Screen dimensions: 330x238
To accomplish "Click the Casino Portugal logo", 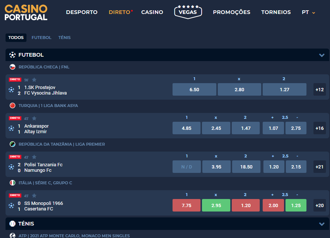I will click(x=26, y=13).
